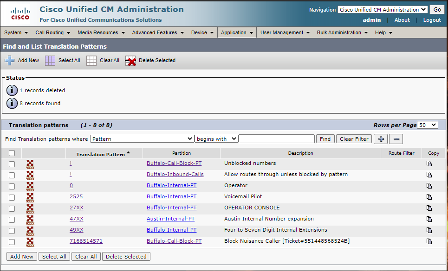
Task: Click the bottom Add New button
Action: [22, 257]
